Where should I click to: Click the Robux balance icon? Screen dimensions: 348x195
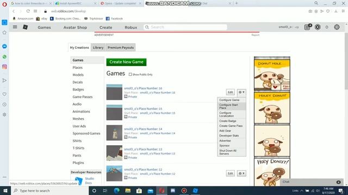pos(318,27)
